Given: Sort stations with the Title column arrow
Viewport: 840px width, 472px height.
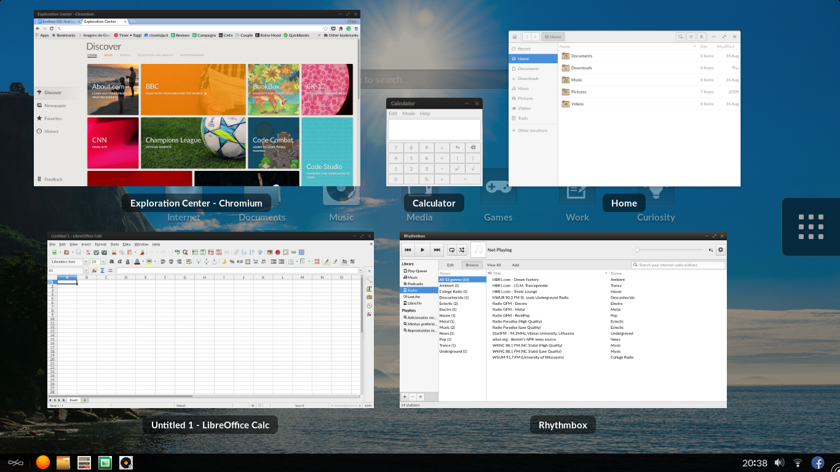Looking at the screenshot, I should pyautogui.click(x=606, y=273).
